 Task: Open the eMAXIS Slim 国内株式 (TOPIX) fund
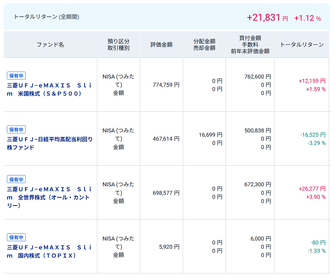[49, 251]
